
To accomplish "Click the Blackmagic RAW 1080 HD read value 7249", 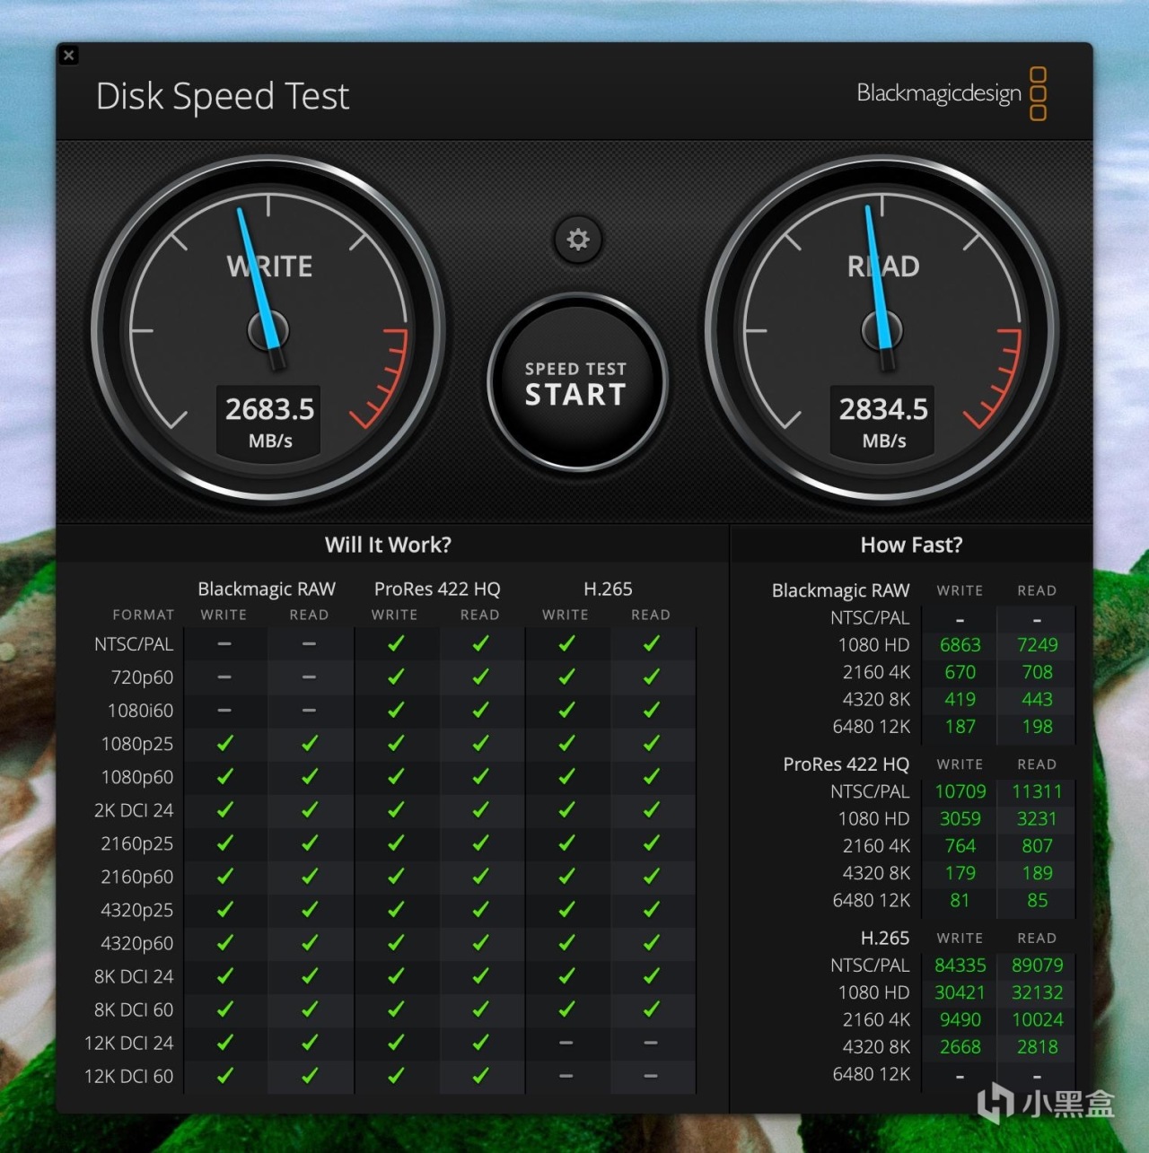I will click(1037, 645).
